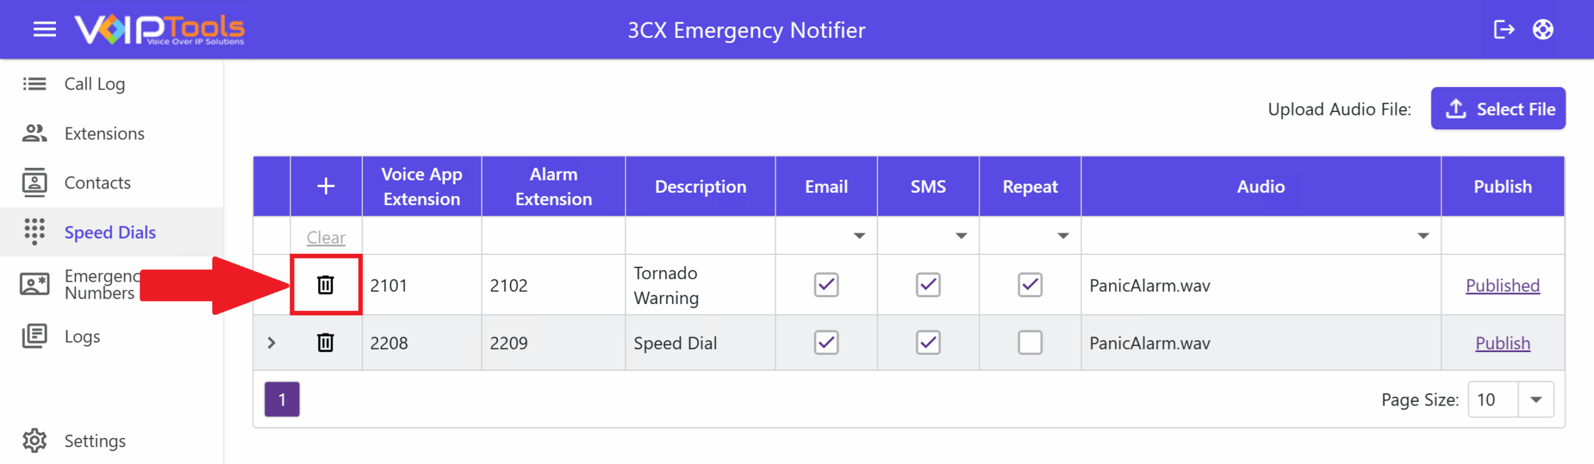Delete the 2208 speed dial row
The height and width of the screenshot is (464, 1594).
click(326, 343)
